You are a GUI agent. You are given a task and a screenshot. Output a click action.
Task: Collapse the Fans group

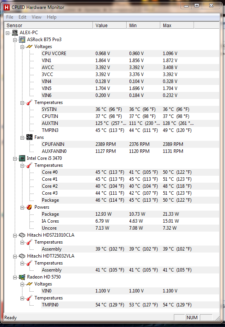pos(22,137)
